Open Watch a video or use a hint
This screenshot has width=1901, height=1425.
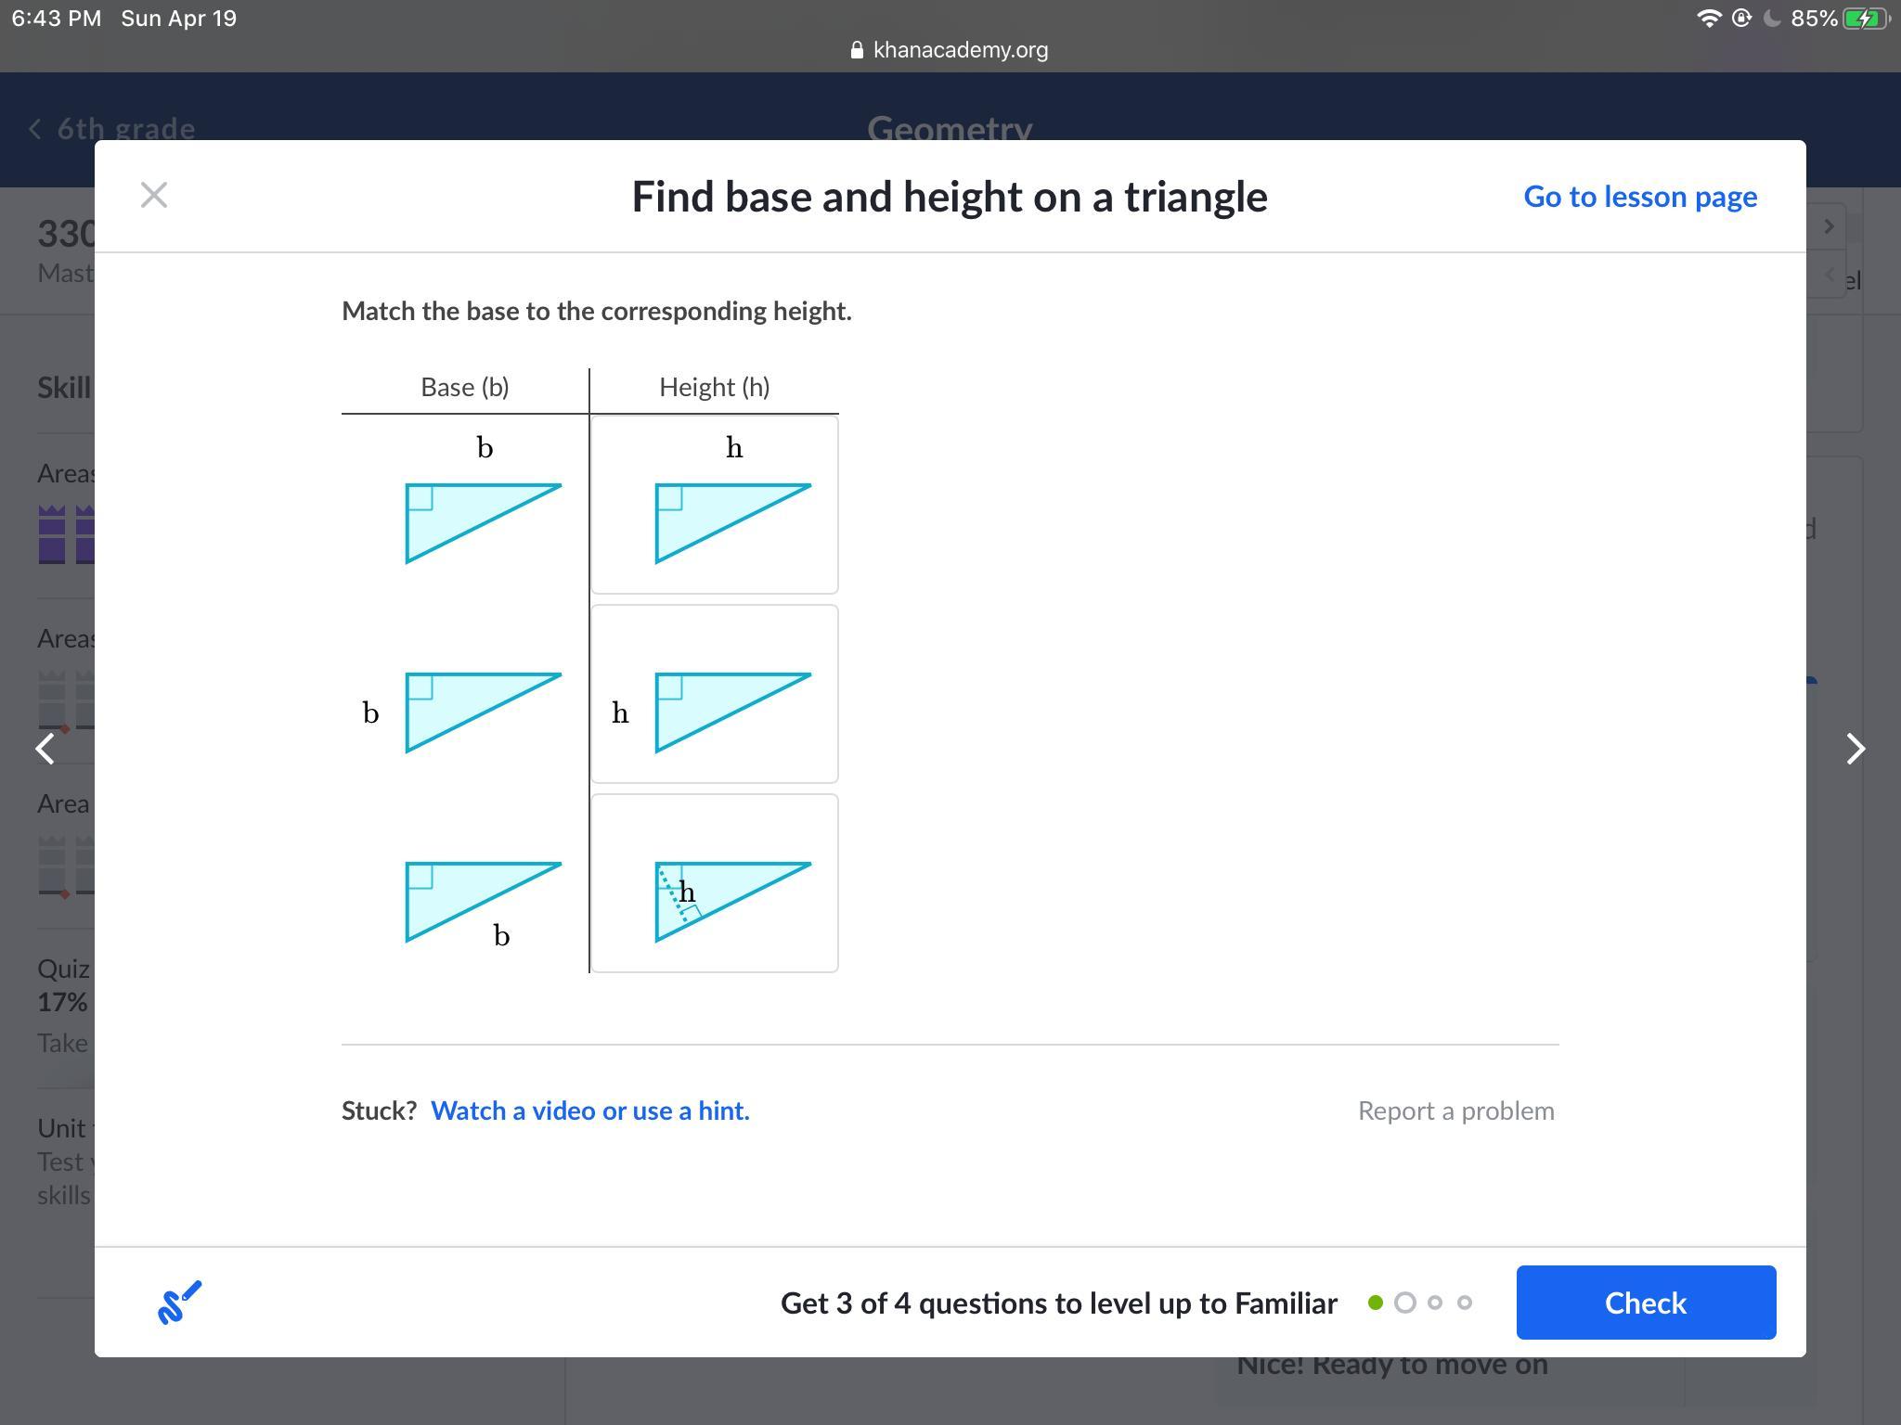point(590,1110)
